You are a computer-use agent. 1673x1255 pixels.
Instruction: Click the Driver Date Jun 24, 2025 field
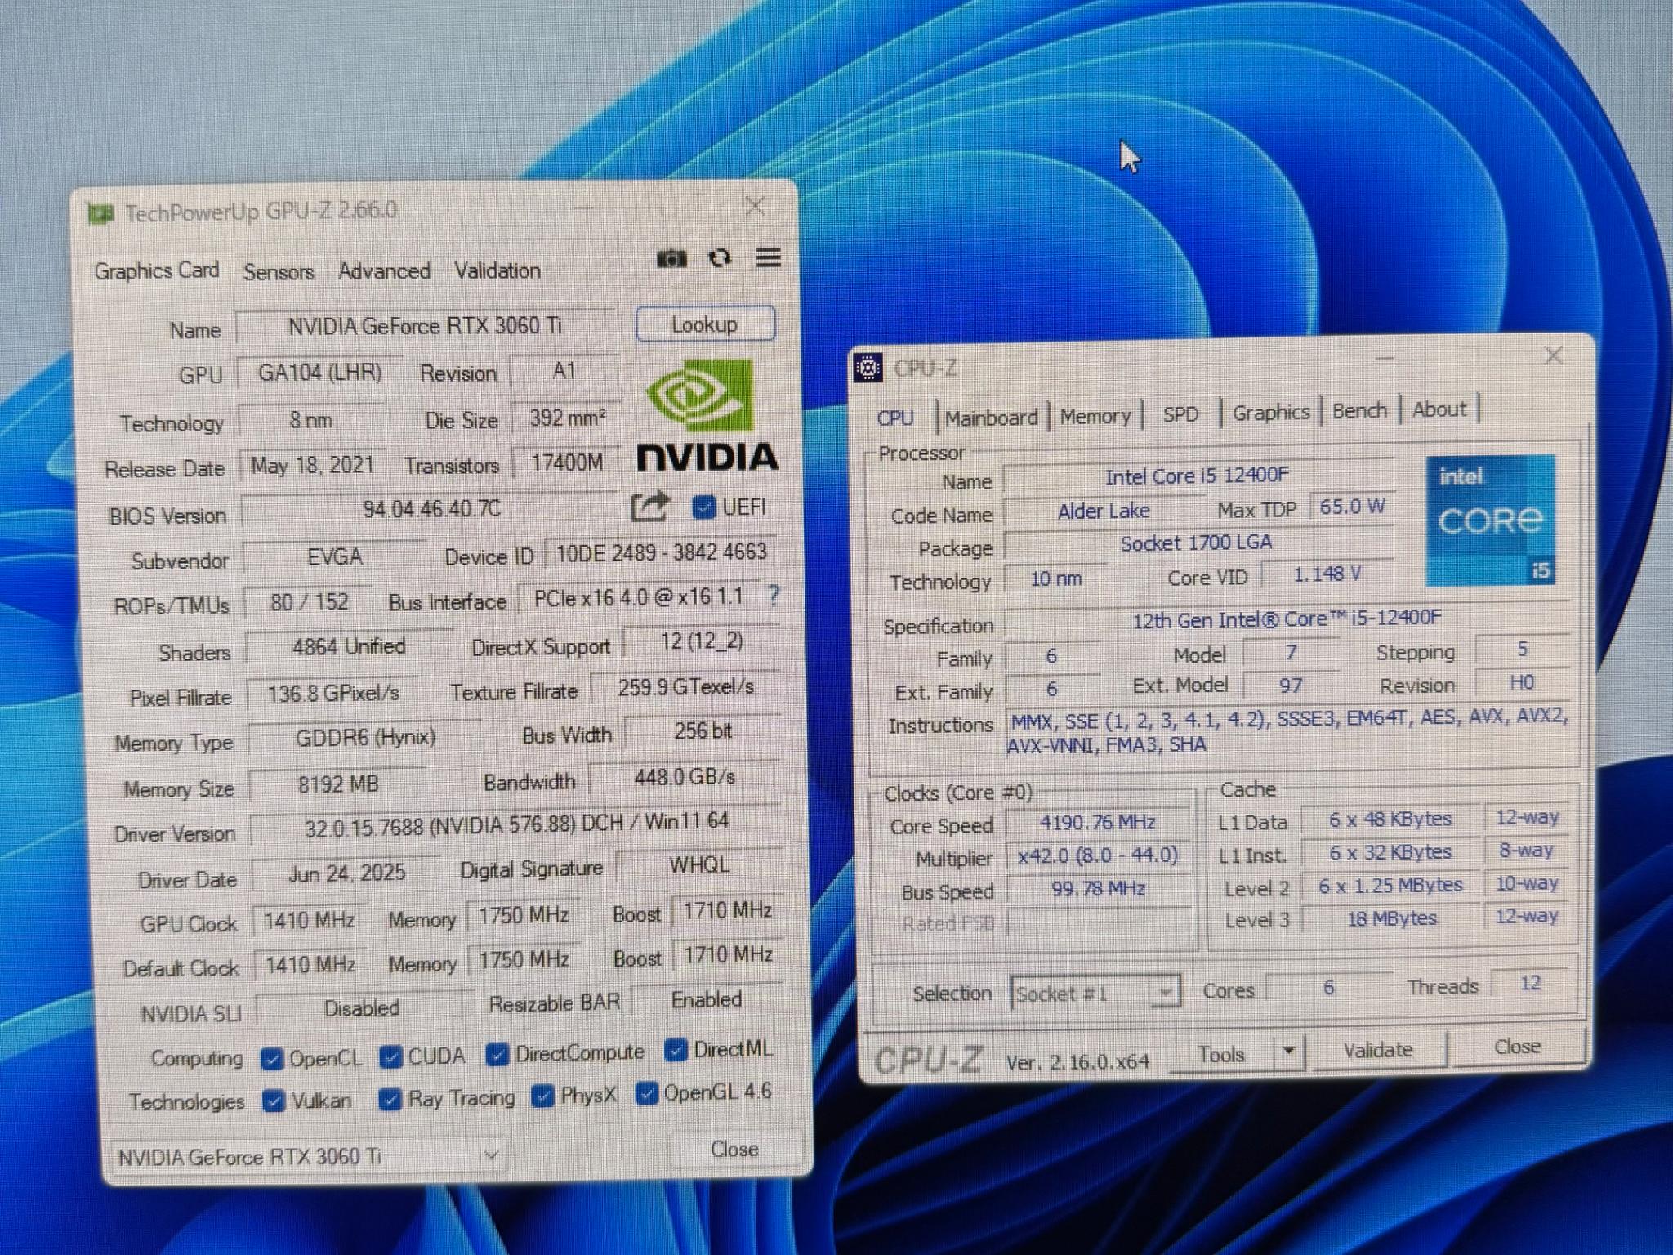tap(346, 873)
